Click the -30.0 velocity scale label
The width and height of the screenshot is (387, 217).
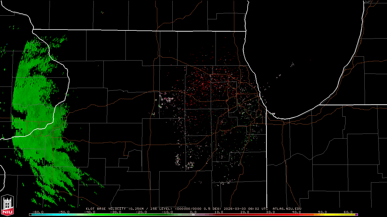115,212
